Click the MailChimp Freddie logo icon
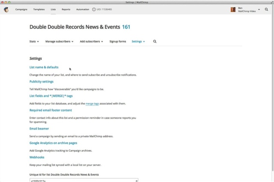Viewport: 274px width, 182px height. (x=6, y=9)
